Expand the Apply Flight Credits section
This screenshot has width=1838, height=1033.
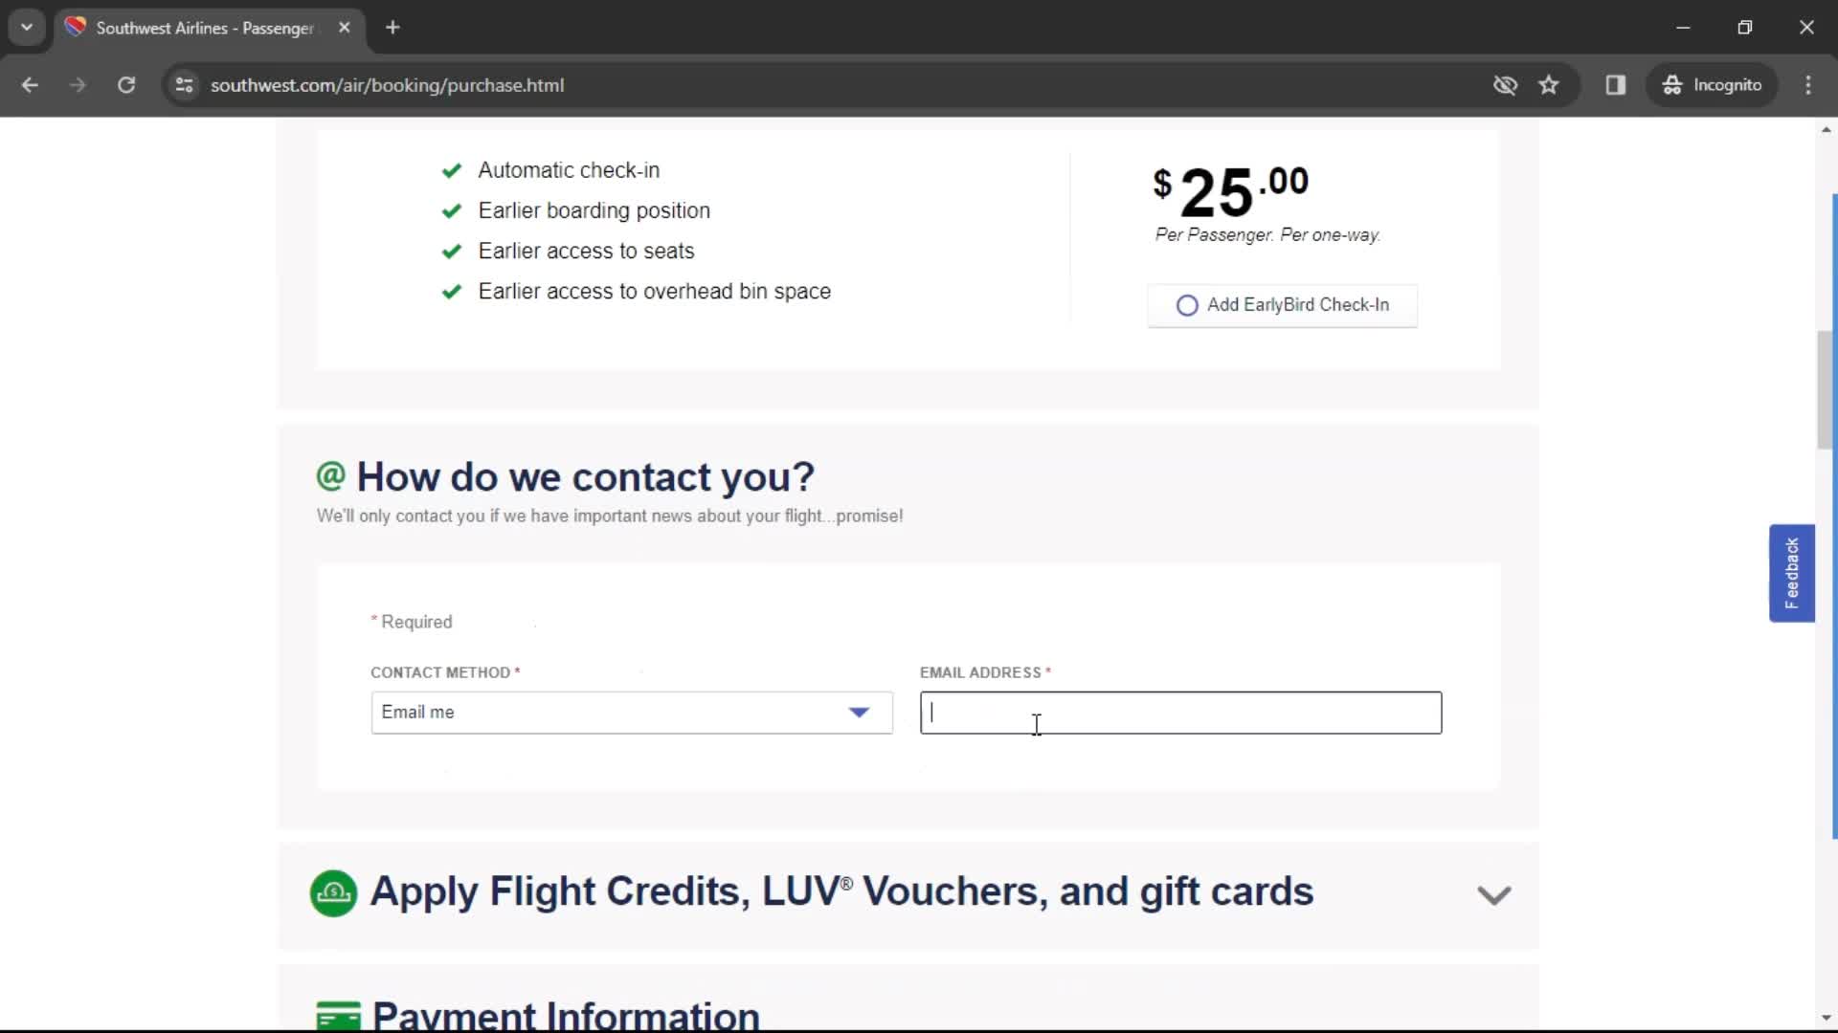(1493, 895)
